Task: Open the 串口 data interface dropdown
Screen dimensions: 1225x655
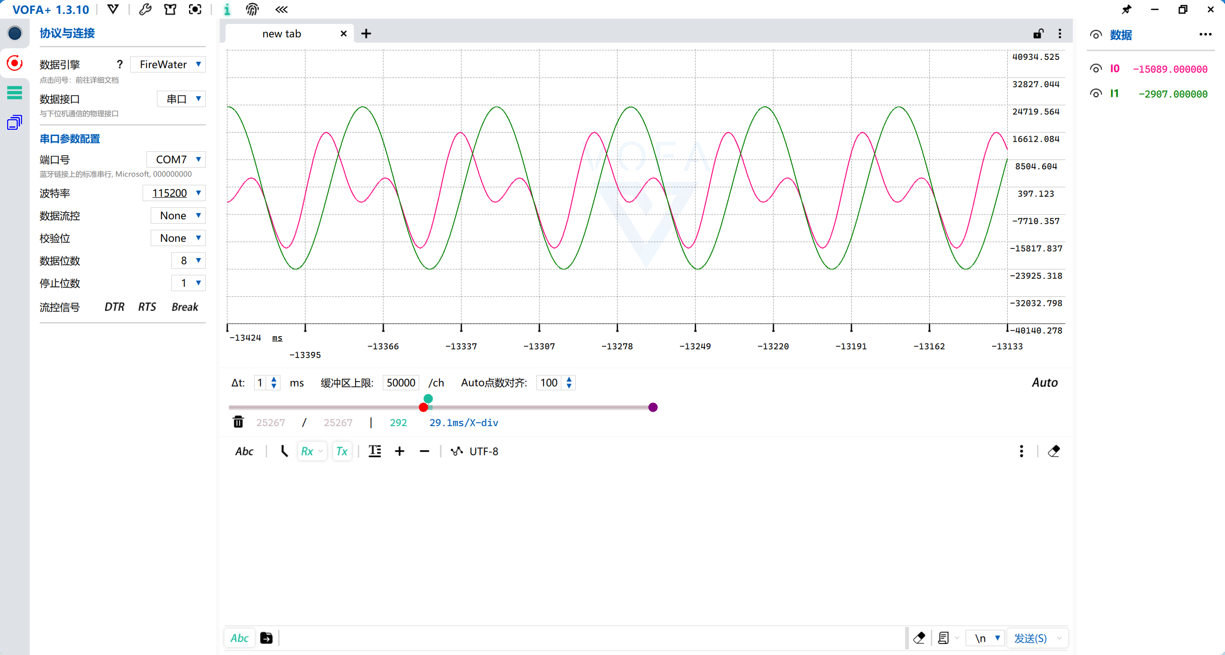Action: (181, 99)
